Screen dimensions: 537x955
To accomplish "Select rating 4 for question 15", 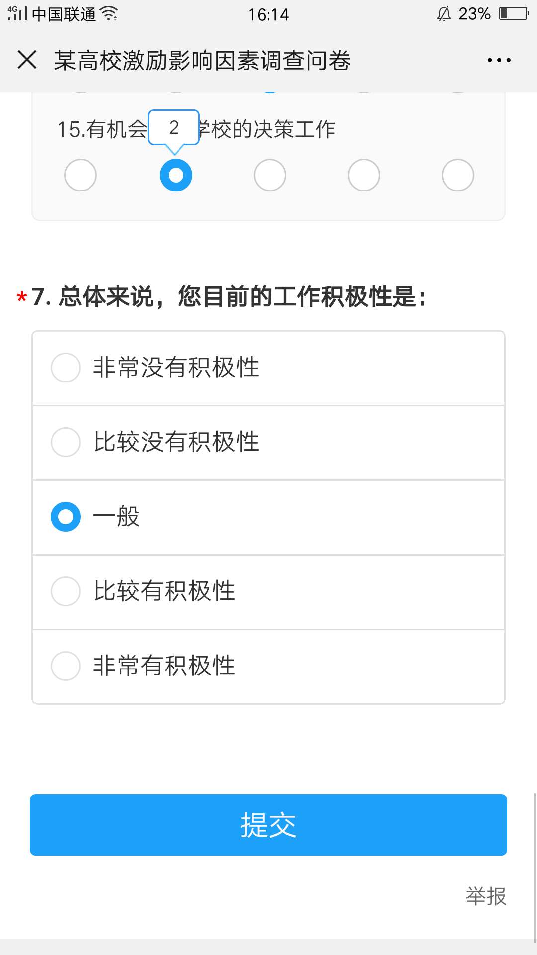I will coord(364,175).
